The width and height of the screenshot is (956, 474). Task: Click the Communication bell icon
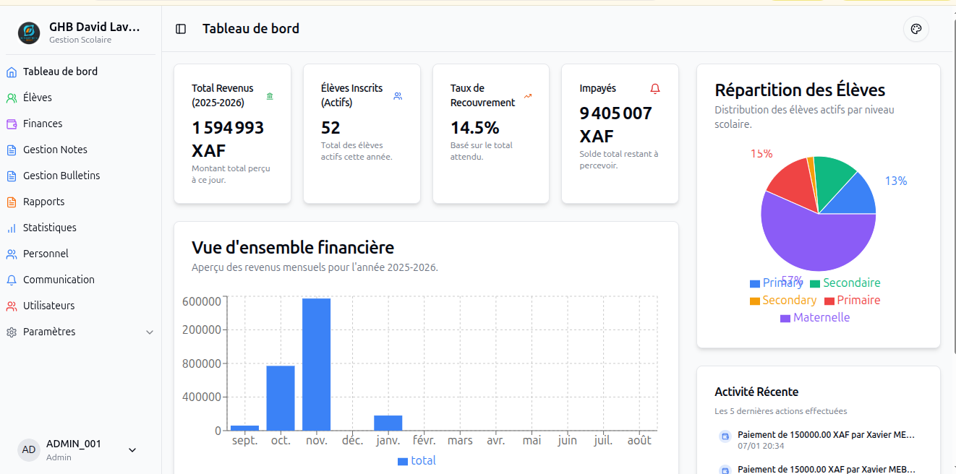(12, 280)
